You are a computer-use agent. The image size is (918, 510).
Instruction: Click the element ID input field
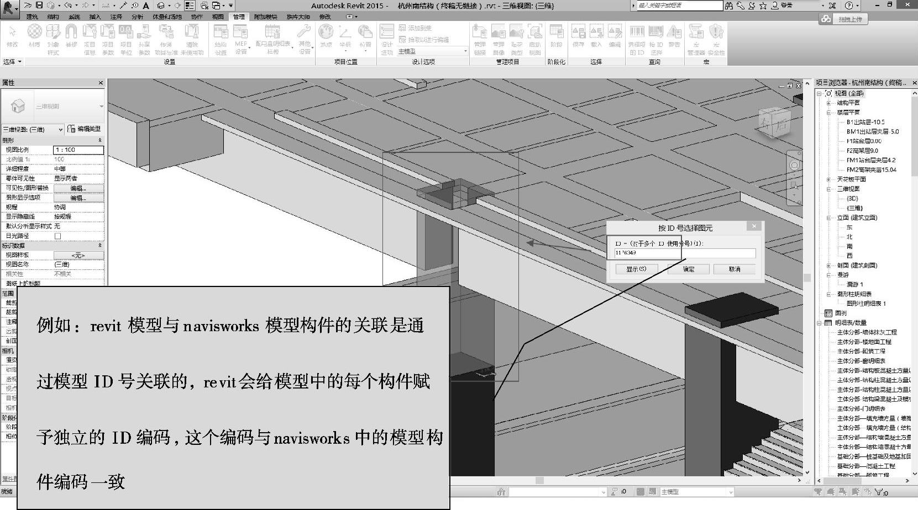point(684,253)
